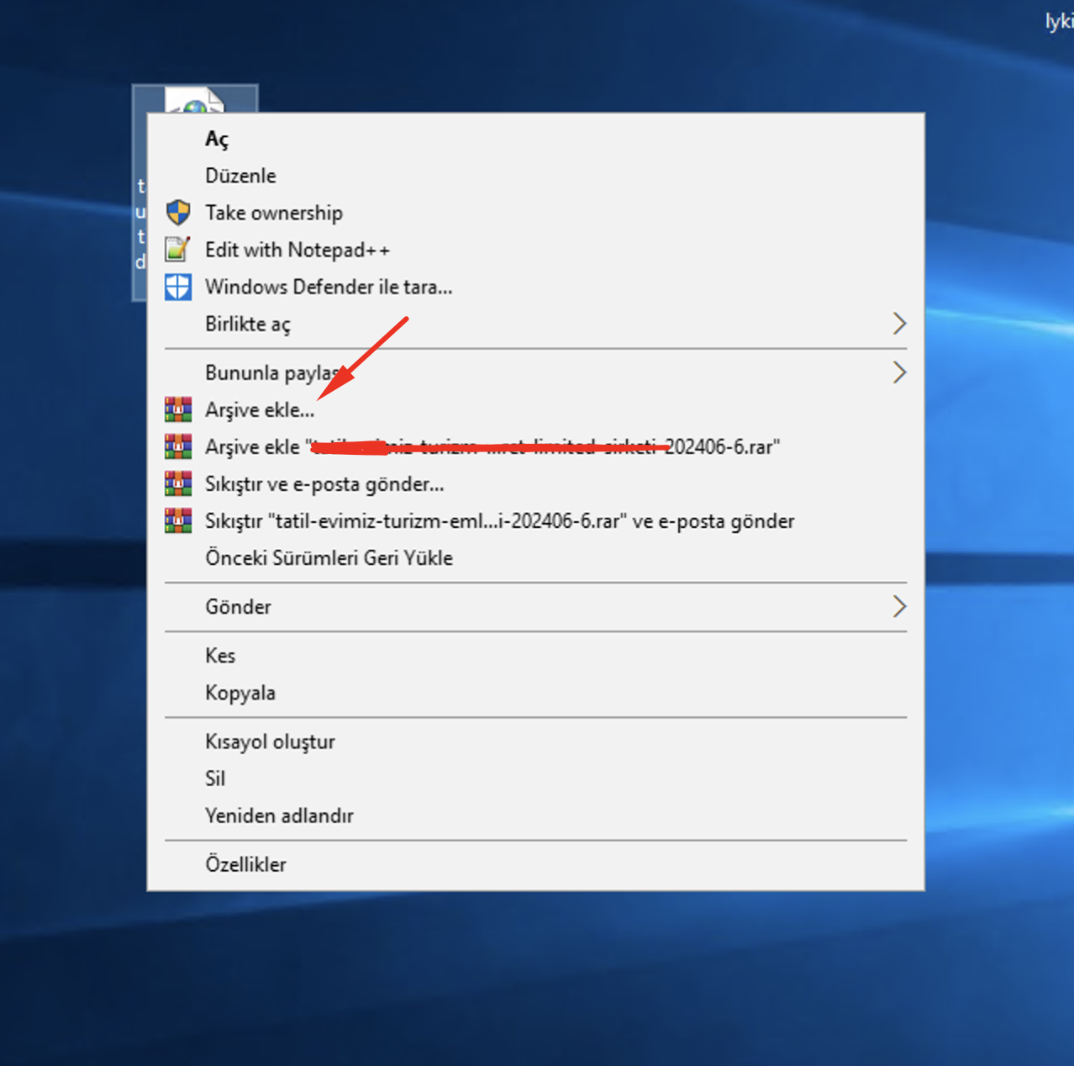
Task: Choose "Kes" to cut the file
Action: coord(220,655)
